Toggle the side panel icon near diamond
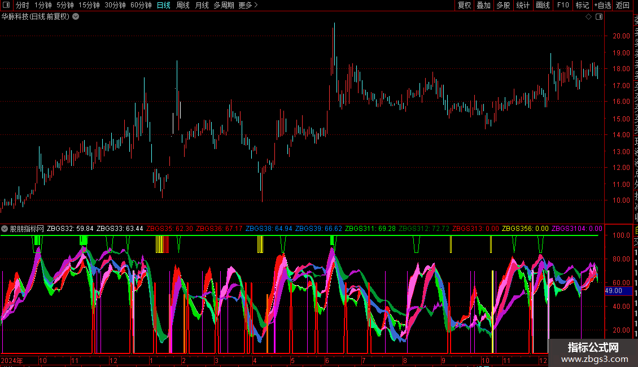This screenshot has width=638, height=367. (x=599, y=17)
